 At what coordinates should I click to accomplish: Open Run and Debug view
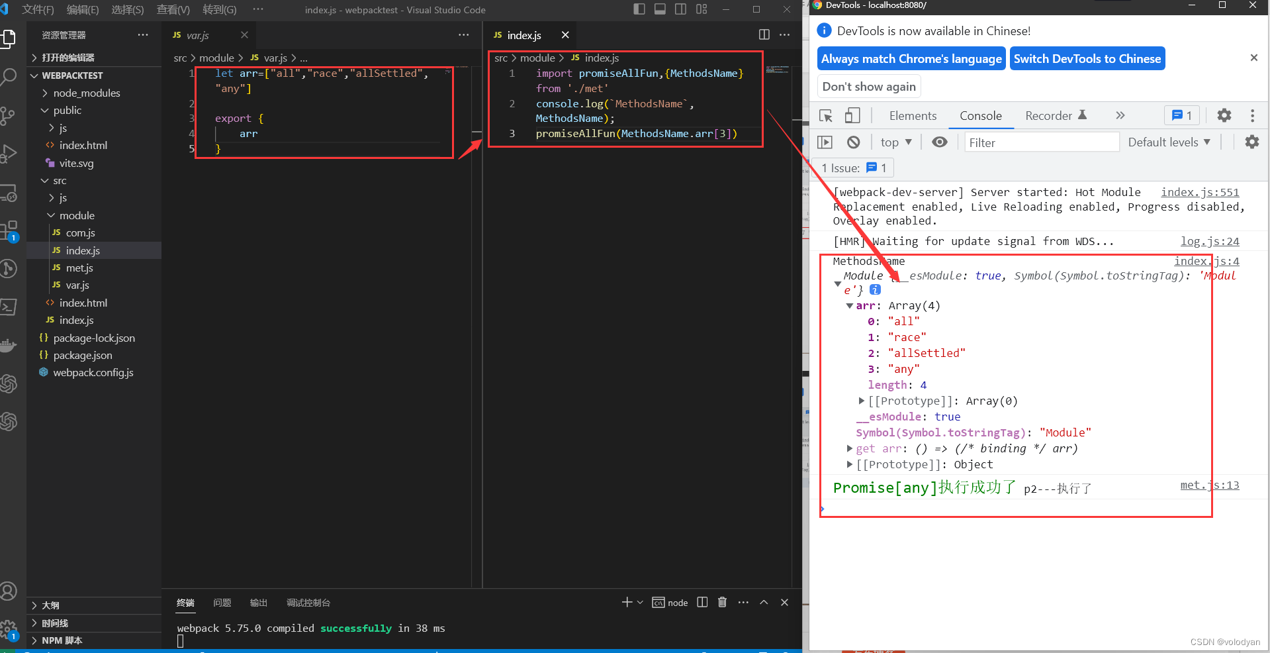pyautogui.click(x=8, y=154)
